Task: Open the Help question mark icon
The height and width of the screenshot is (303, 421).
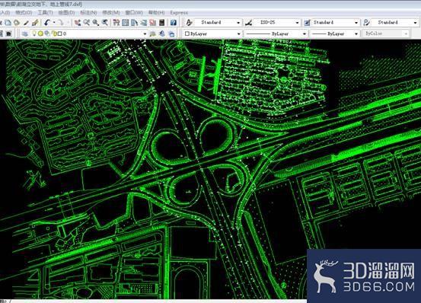Action: 173,23
